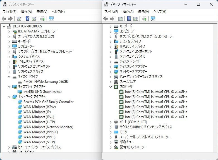Select PM991 NVMe Samsung 256GB
This screenshot has width=218, height=160.
point(45,82)
